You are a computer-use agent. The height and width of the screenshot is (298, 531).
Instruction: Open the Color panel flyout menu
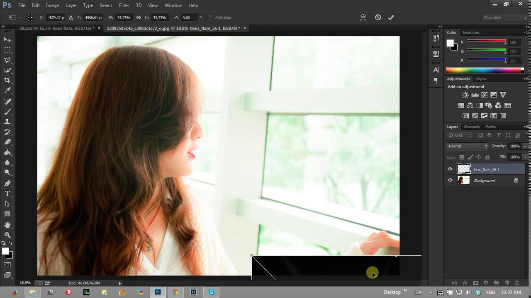pos(526,32)
